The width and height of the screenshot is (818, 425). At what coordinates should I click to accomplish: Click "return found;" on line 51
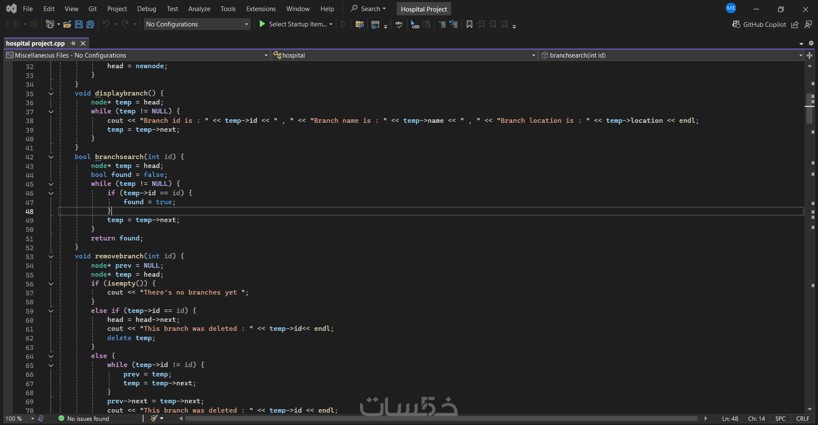[x=117, y=238]
